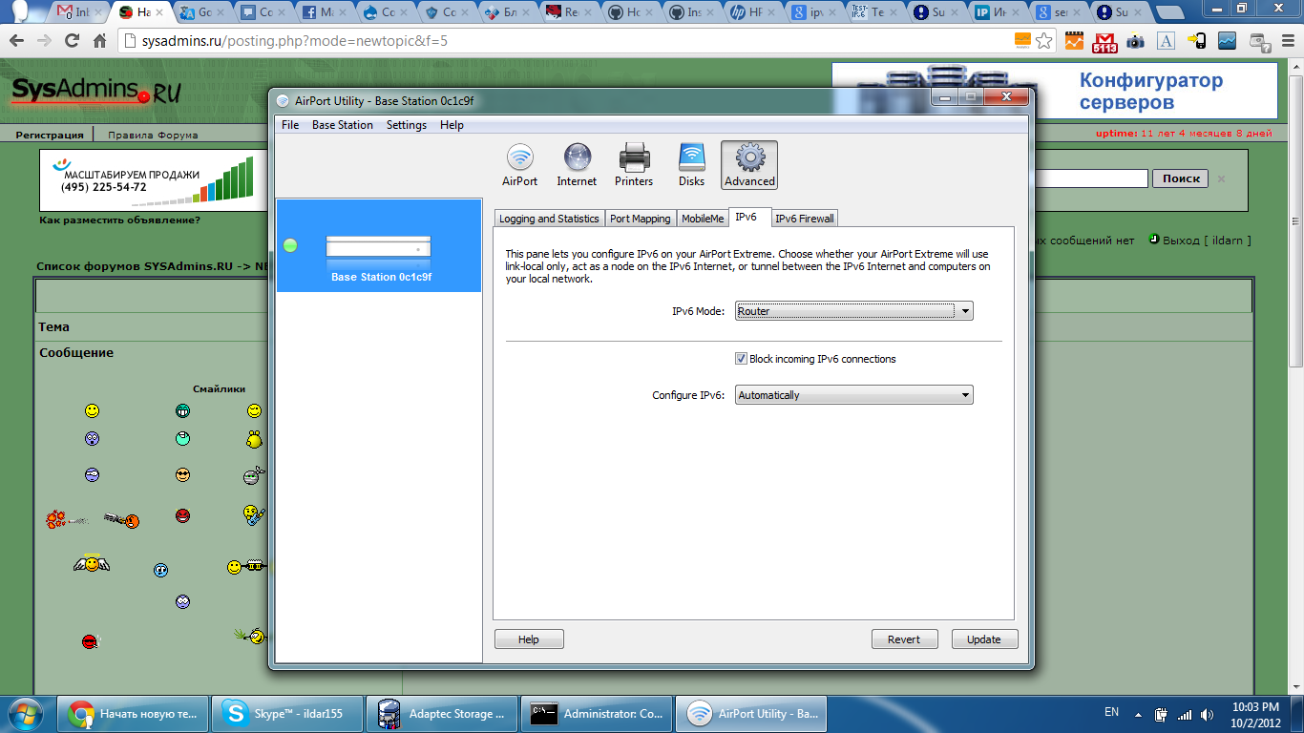Open the Регистрация link
Viewport: 1304px width, 733px height.
pos(50,135)
